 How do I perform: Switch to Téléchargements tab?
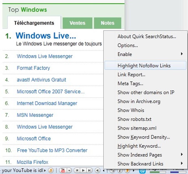click(34, 23)
